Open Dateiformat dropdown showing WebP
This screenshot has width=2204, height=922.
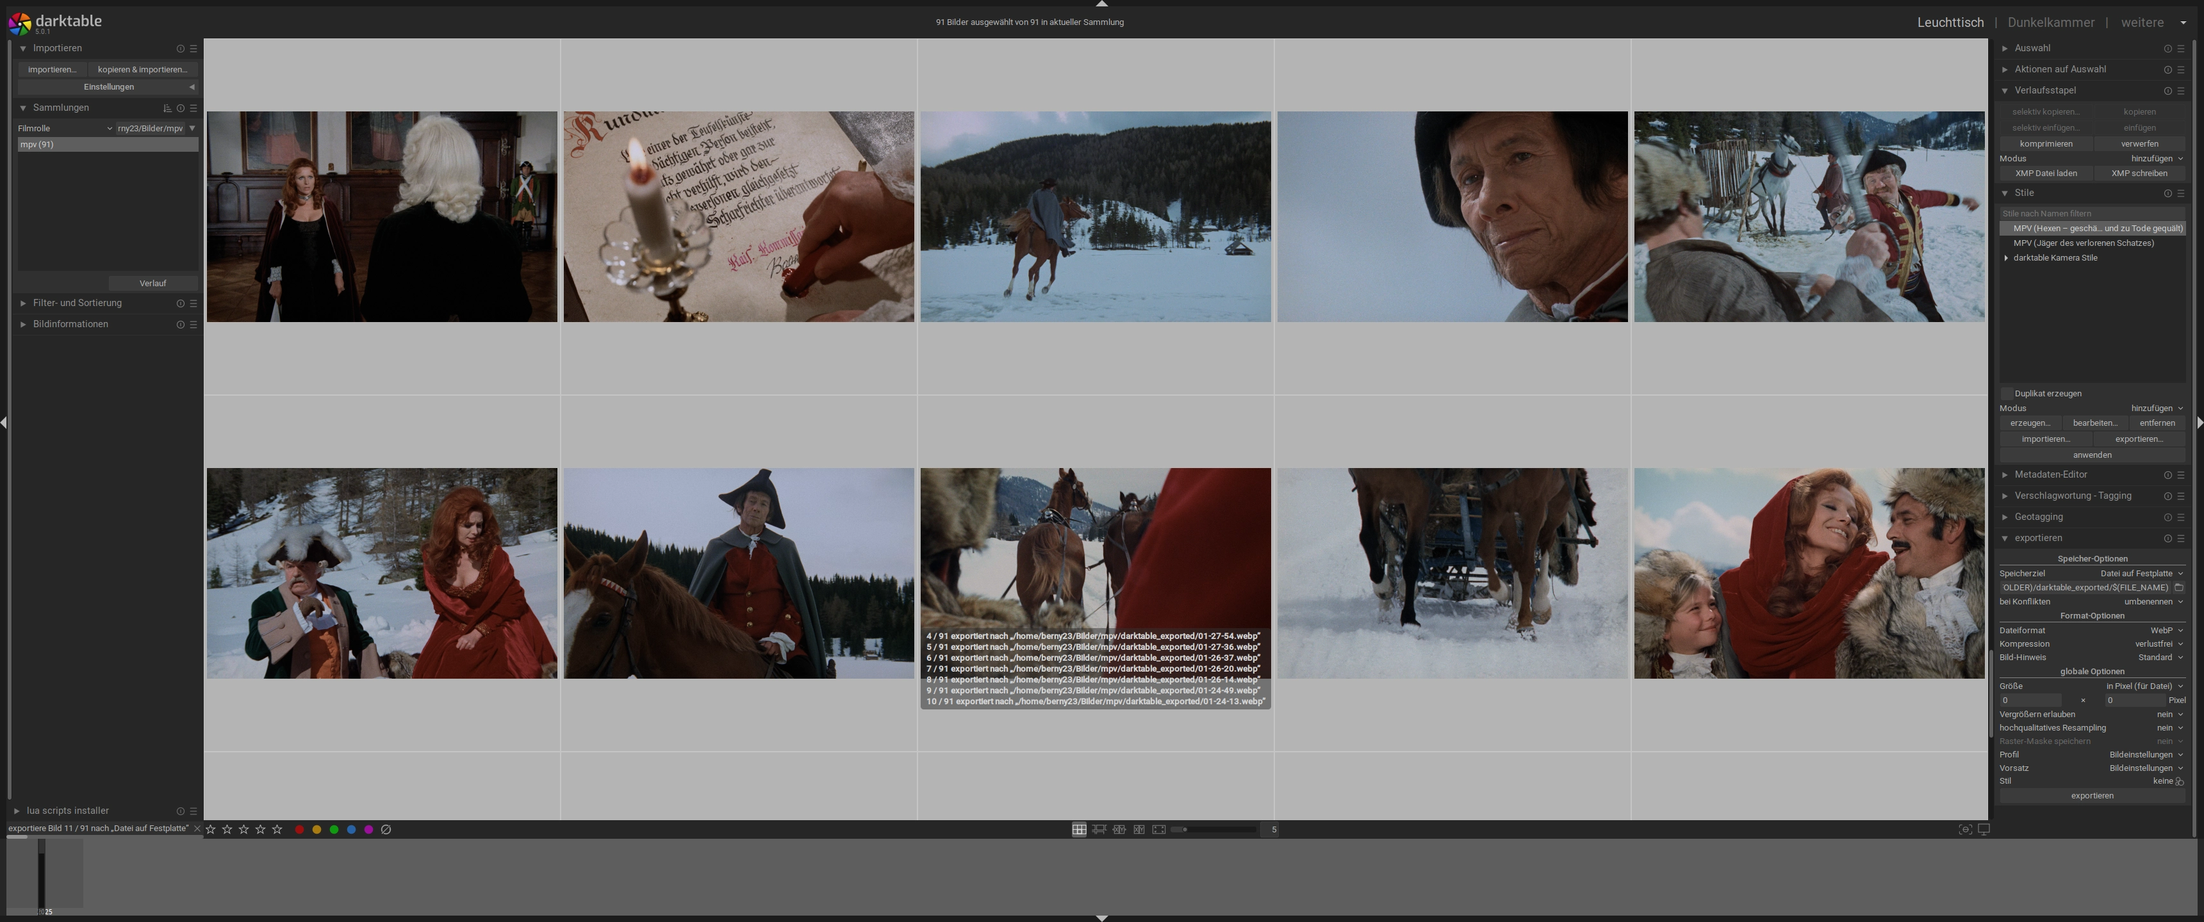(2092, 631)
